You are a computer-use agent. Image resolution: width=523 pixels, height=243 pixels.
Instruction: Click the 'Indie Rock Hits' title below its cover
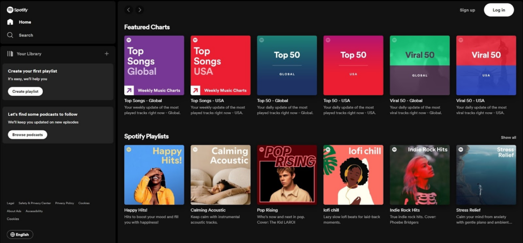click(x=405, y=210)
